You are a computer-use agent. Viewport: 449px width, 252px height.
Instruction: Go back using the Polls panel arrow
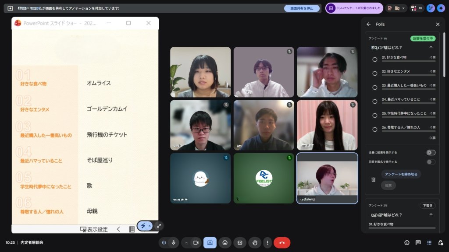(x=369, y=24)
